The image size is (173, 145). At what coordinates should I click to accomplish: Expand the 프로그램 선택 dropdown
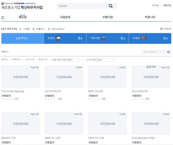[66, 60]
